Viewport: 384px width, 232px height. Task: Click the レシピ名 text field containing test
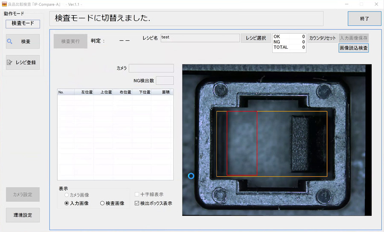[x=200, y=38]
